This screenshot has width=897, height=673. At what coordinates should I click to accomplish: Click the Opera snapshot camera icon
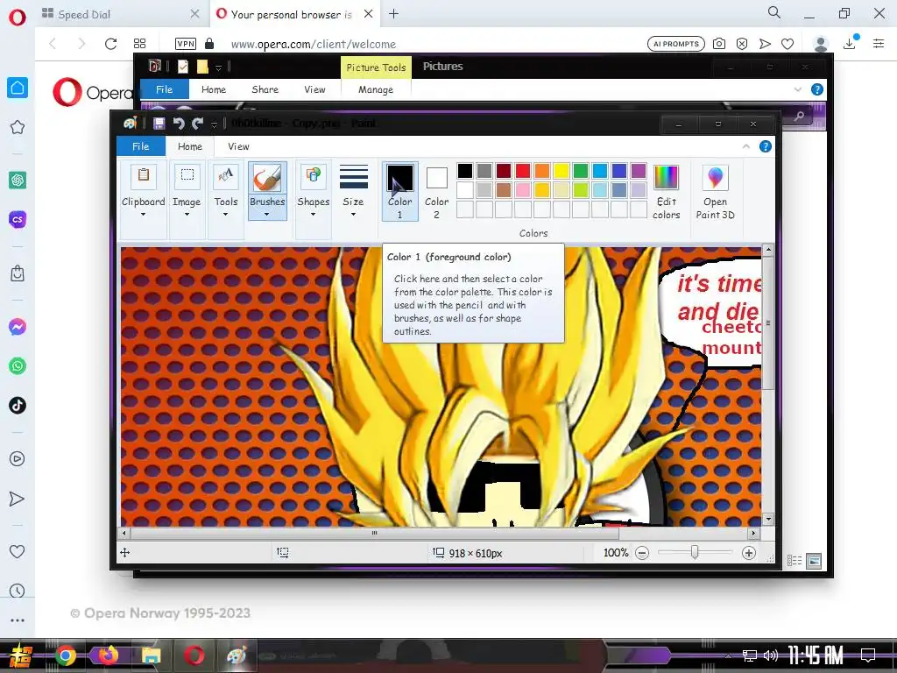coord(719,44)
